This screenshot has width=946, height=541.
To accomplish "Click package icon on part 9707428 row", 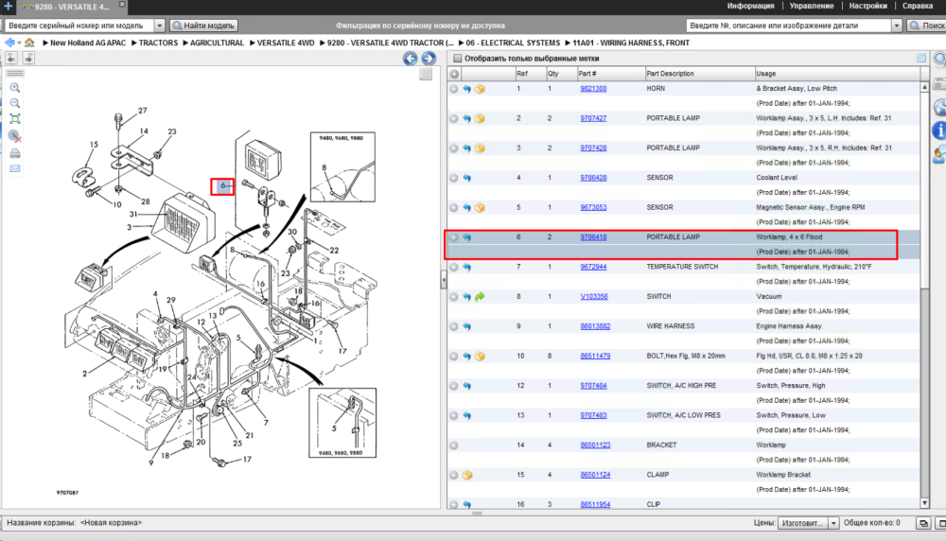I will tap(480, 148).
